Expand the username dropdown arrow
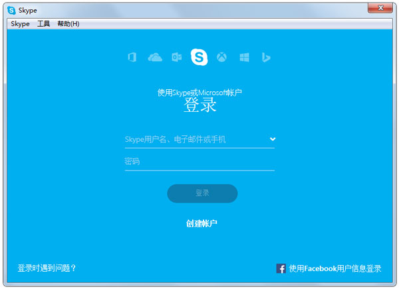The image size is (399, 289). coord(273,139)
